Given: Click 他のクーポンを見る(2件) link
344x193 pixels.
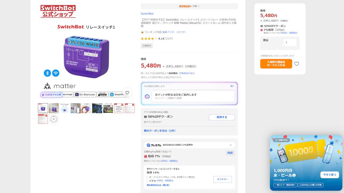Looking at the screenshot, I should [x=160, y=131].
